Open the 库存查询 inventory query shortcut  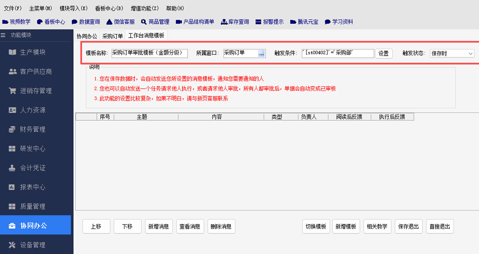click(235, 22)
